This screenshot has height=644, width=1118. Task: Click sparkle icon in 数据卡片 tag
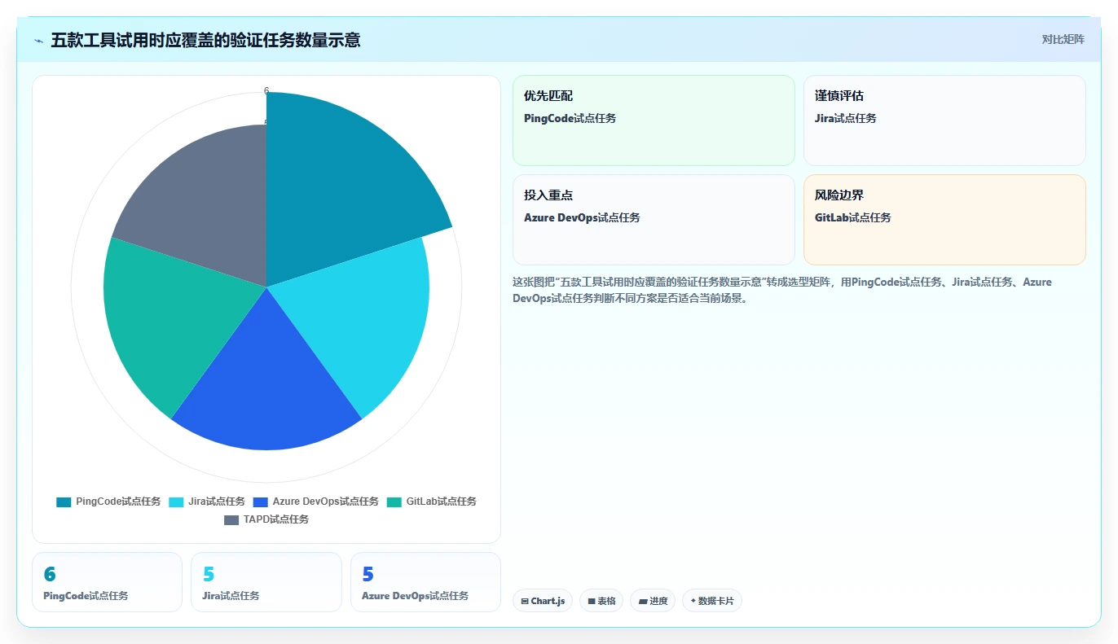pos(693,601)
